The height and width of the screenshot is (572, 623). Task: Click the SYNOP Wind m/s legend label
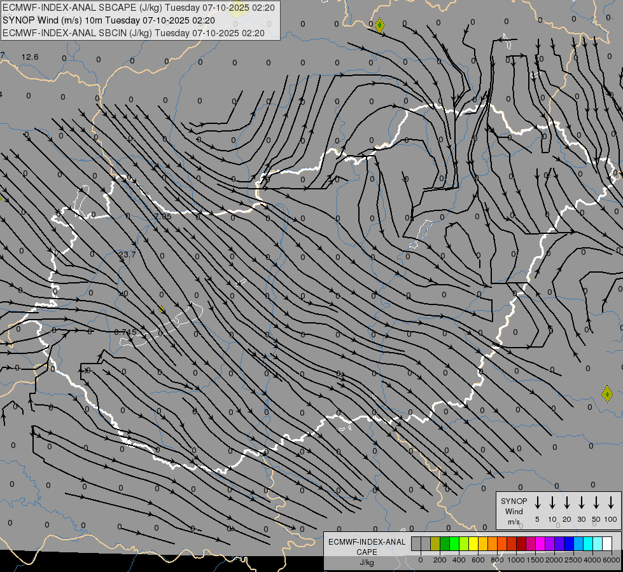tap(514, 511)
